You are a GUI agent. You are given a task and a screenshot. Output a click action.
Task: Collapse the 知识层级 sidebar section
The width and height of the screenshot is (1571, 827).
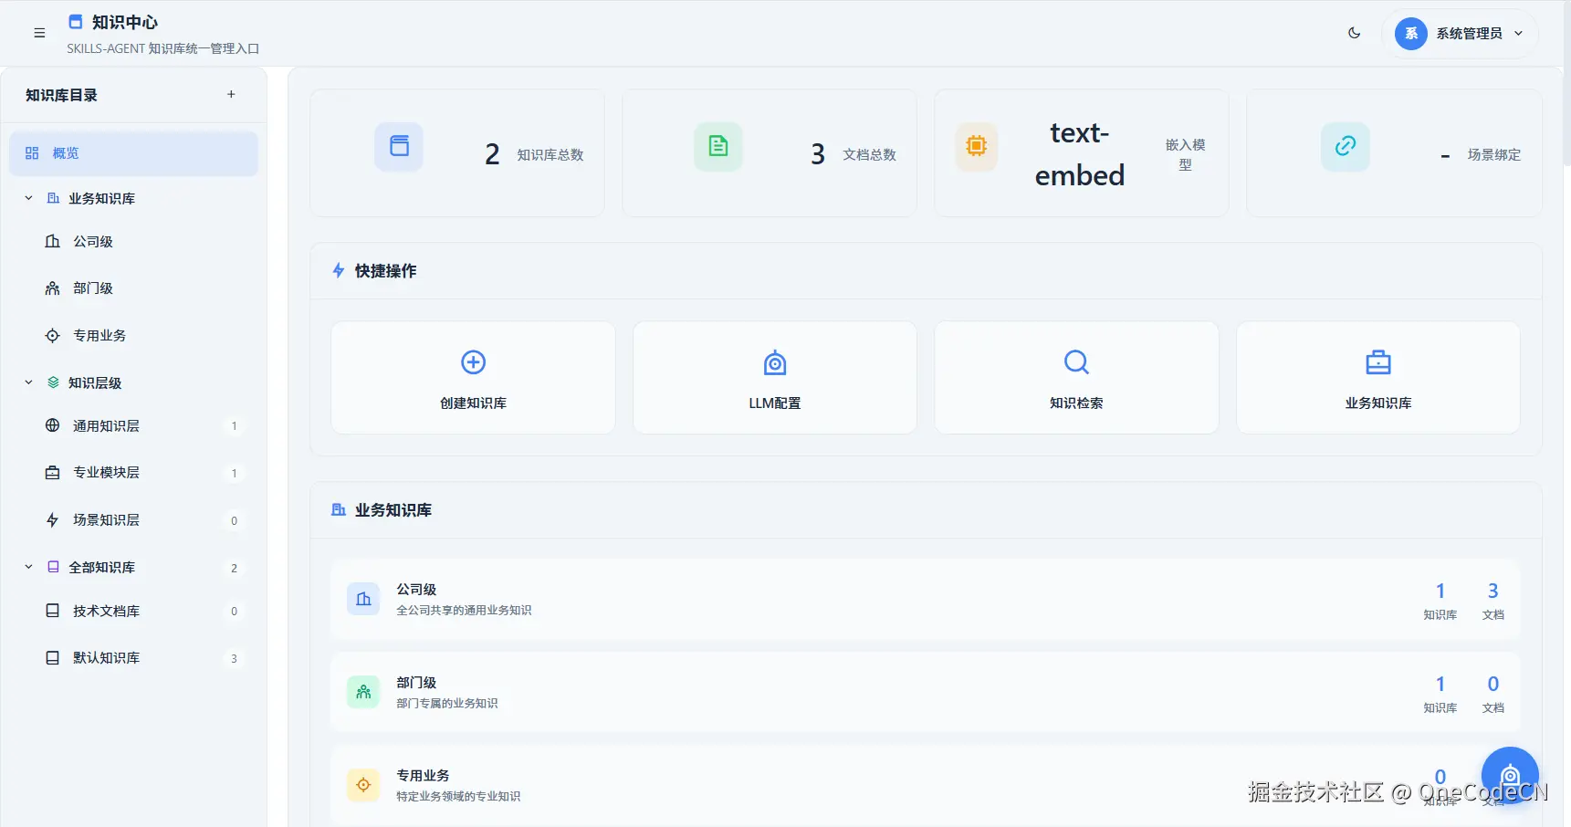(x=27, y=382)
